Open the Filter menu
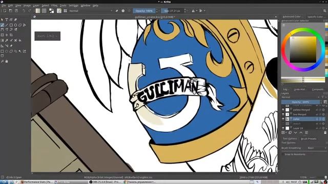Screen dimensions: 328x184 54,6
